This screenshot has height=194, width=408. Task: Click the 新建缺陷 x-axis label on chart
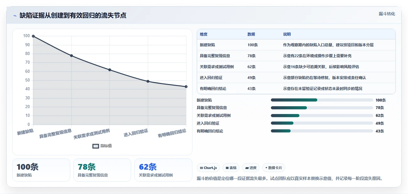[x=25, y=132]
